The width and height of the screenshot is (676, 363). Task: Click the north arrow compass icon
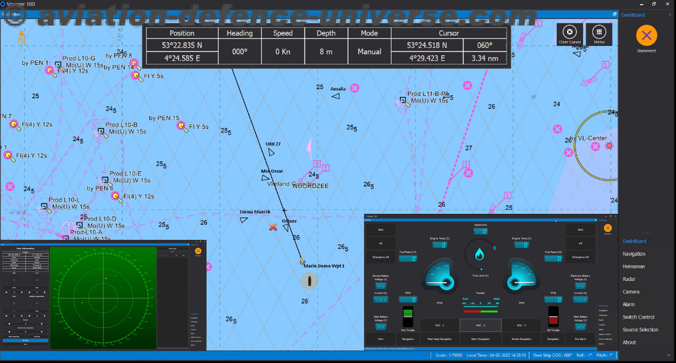click(21, 39)
